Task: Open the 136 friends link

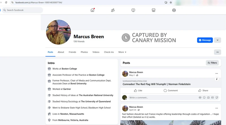Action: pos(79,41)
